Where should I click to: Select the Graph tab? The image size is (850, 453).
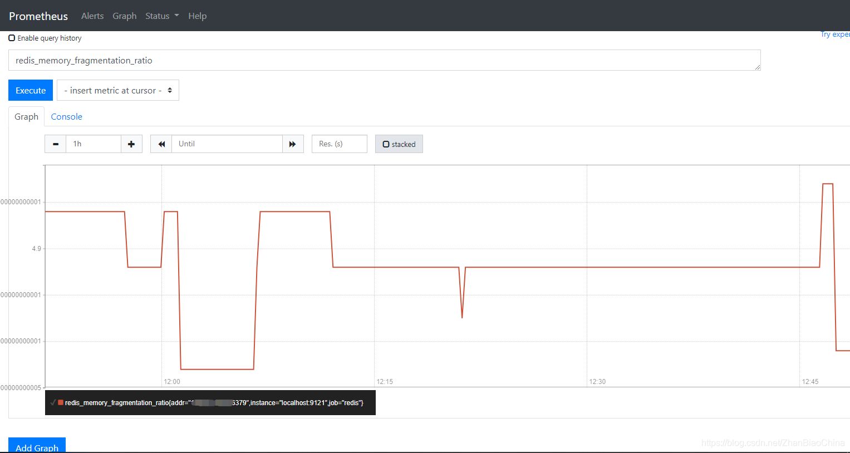26,117
